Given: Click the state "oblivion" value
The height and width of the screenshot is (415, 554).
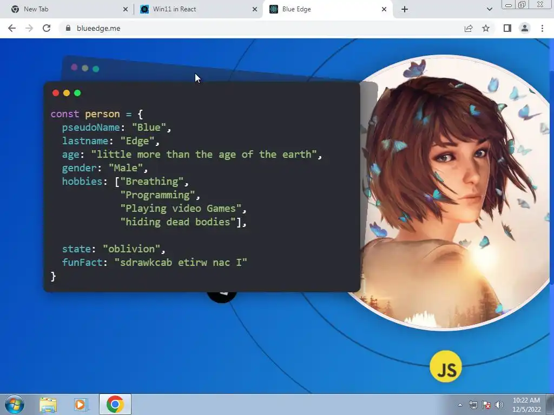Looking at the screenshot, I should point(131,249).
